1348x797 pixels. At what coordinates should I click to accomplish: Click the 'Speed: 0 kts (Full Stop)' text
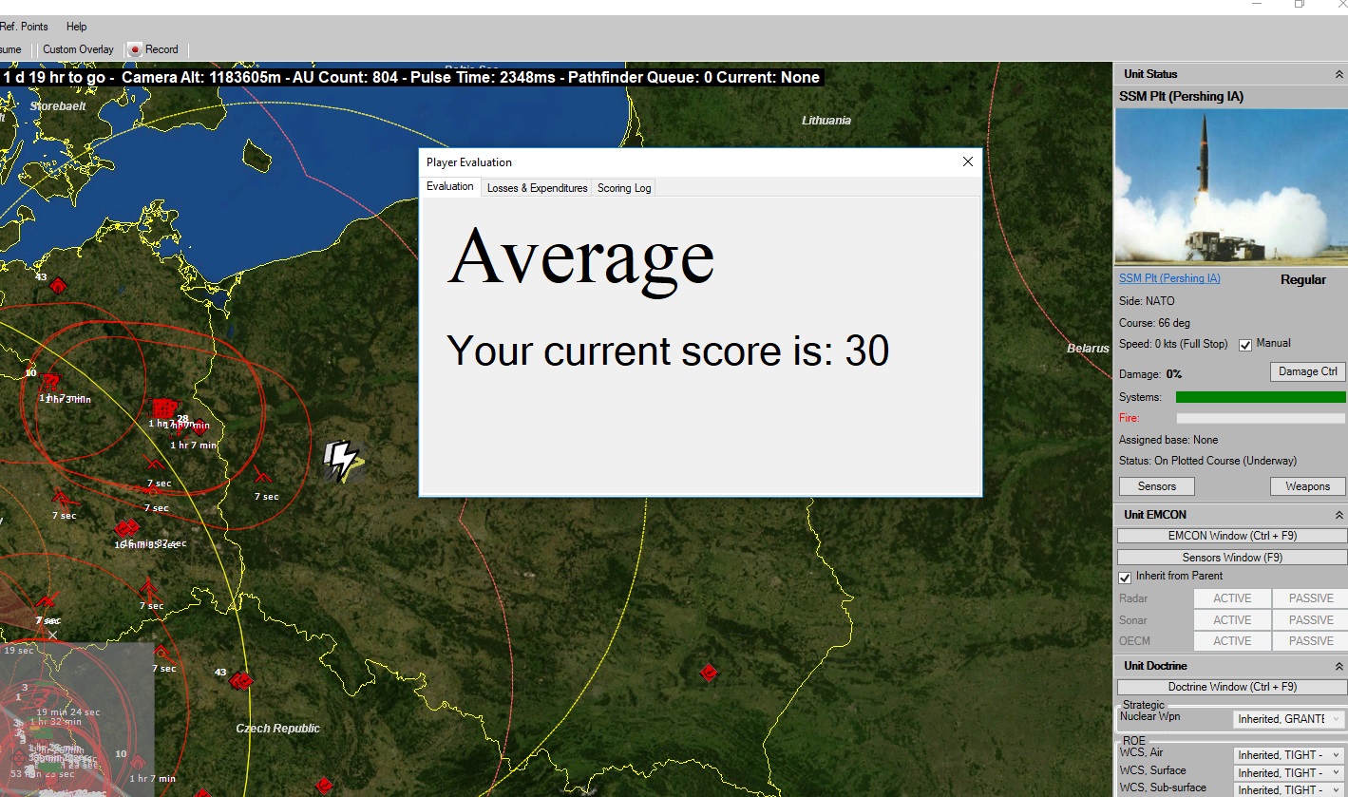point(1173,344)
